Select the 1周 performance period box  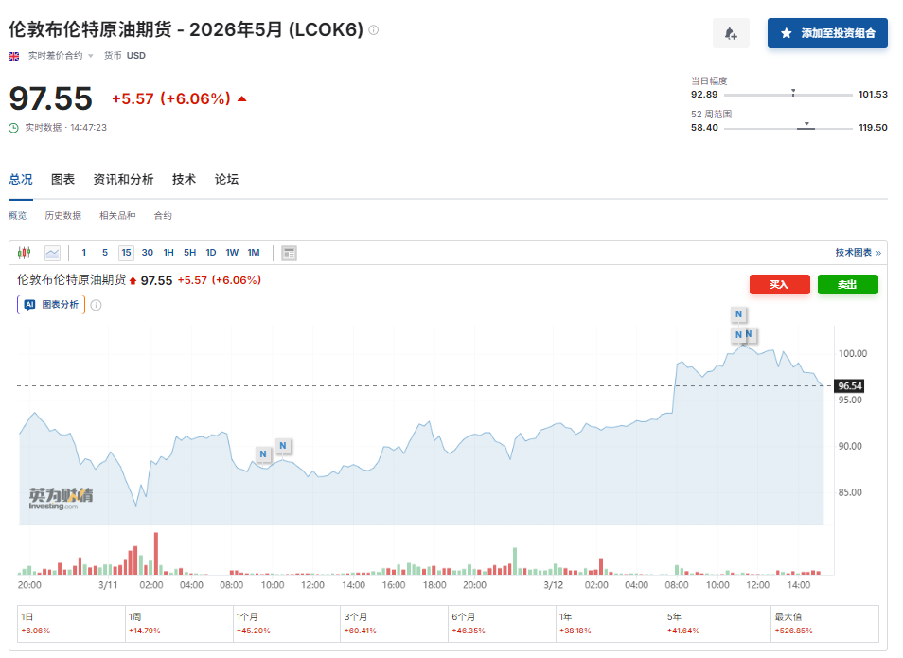click(179, 623)
